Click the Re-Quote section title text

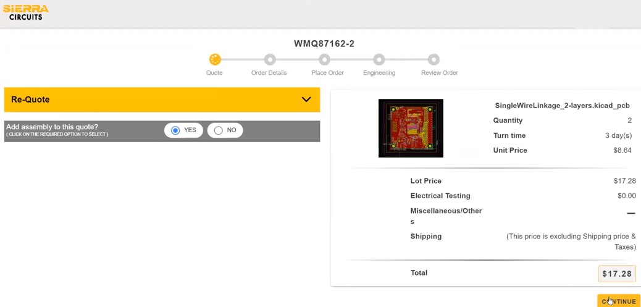tap(30, 99)
